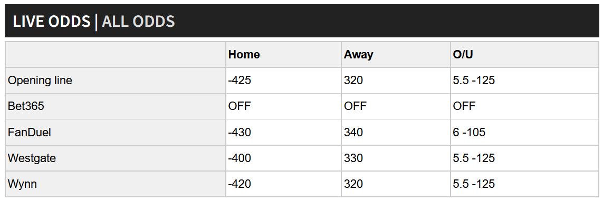Switch to the LIVE ODDS tab

click(x=52, y=22)
